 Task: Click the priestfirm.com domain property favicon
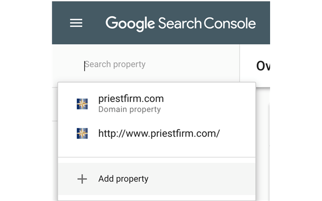82,104
